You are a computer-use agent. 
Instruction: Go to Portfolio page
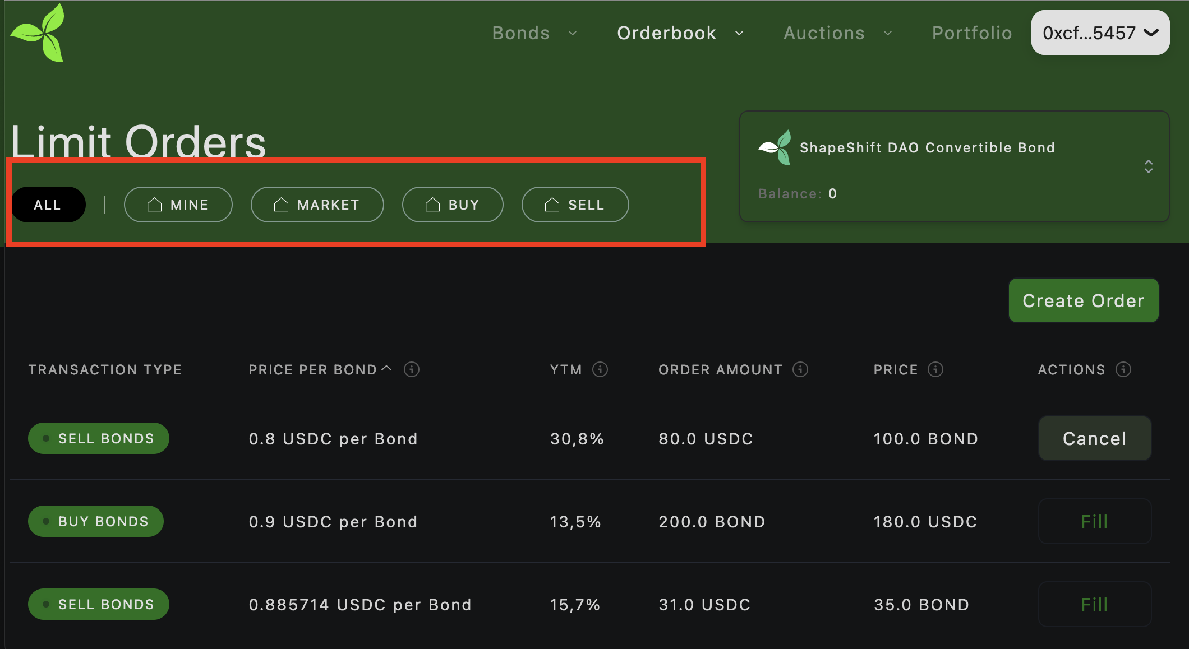(x=972, y=33)
